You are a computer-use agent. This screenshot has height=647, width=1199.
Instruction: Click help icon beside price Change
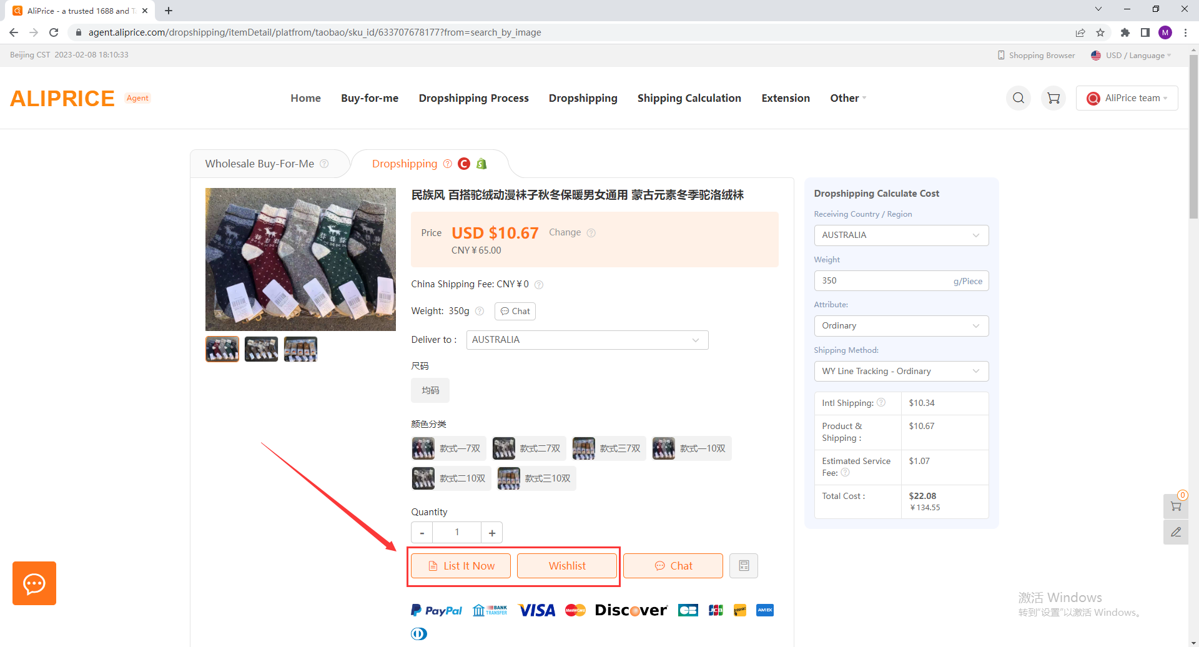coord(591,233)
